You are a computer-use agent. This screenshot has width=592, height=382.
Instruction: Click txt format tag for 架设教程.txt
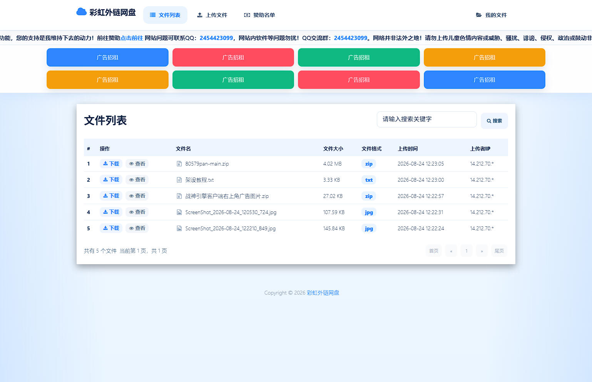click(x=369, y=180)
